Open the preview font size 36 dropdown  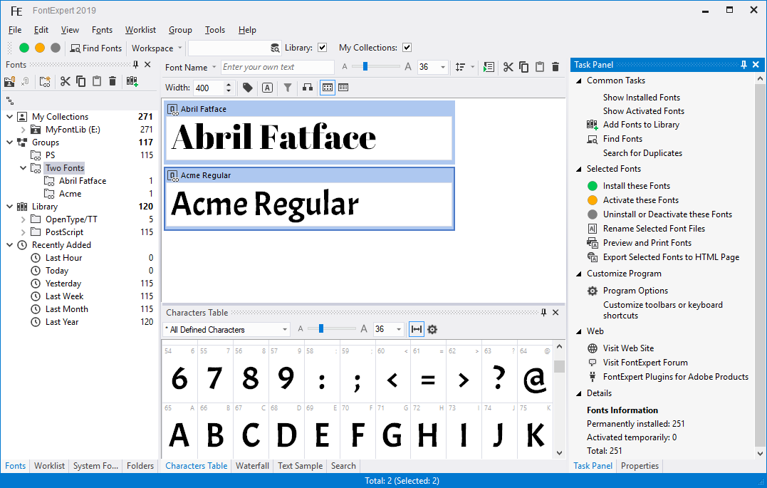443,67
